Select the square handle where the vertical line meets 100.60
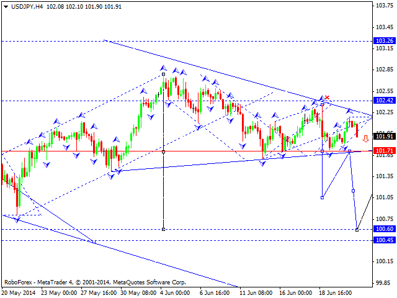This screenshot has height=298, width=397. pyautogui.click(x=164, y=229)
